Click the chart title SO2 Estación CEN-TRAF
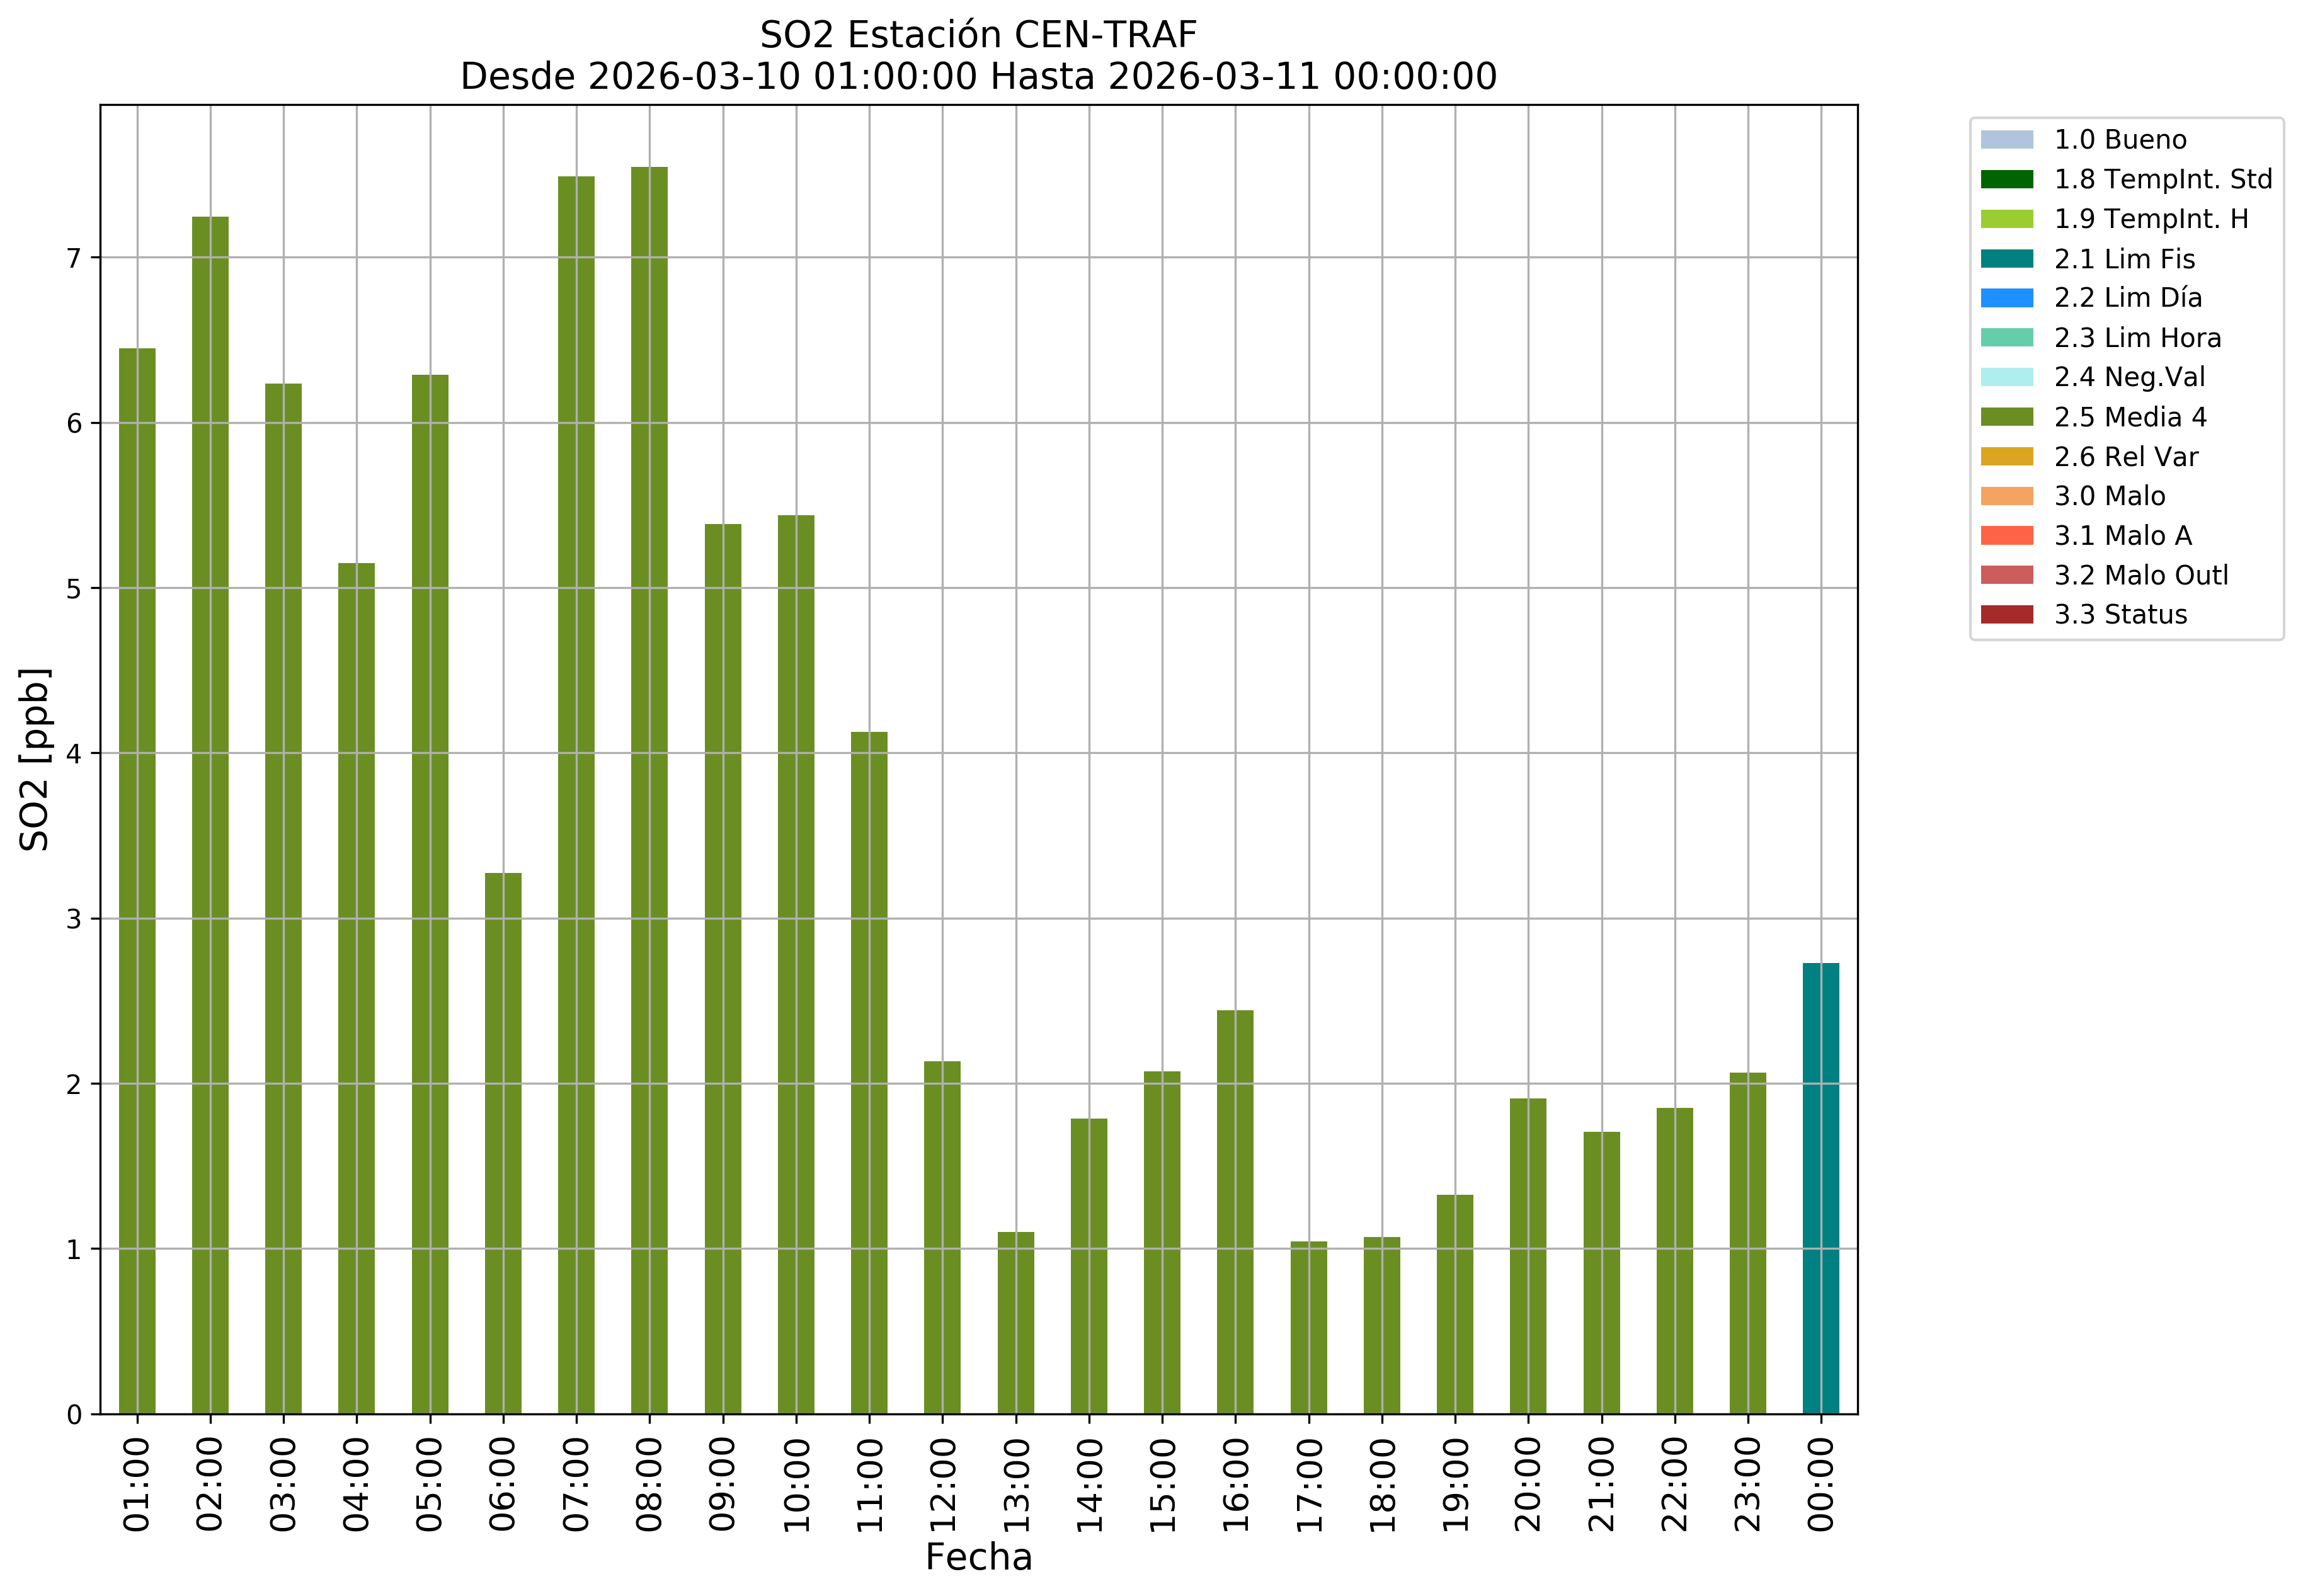This screenshot has height=1596, width=2303. coord(977,35)
